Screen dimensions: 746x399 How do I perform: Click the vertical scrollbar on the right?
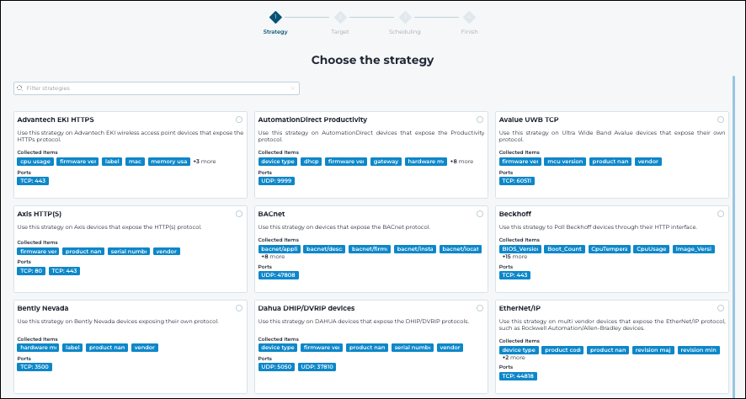[733, 235]
